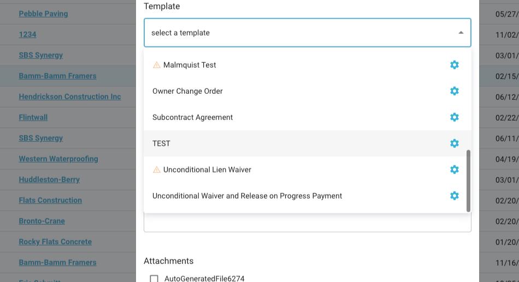Select Unconditional Waiver and Release on Progress Payment
The image size is (519, 282).
[x=247, y=196]
